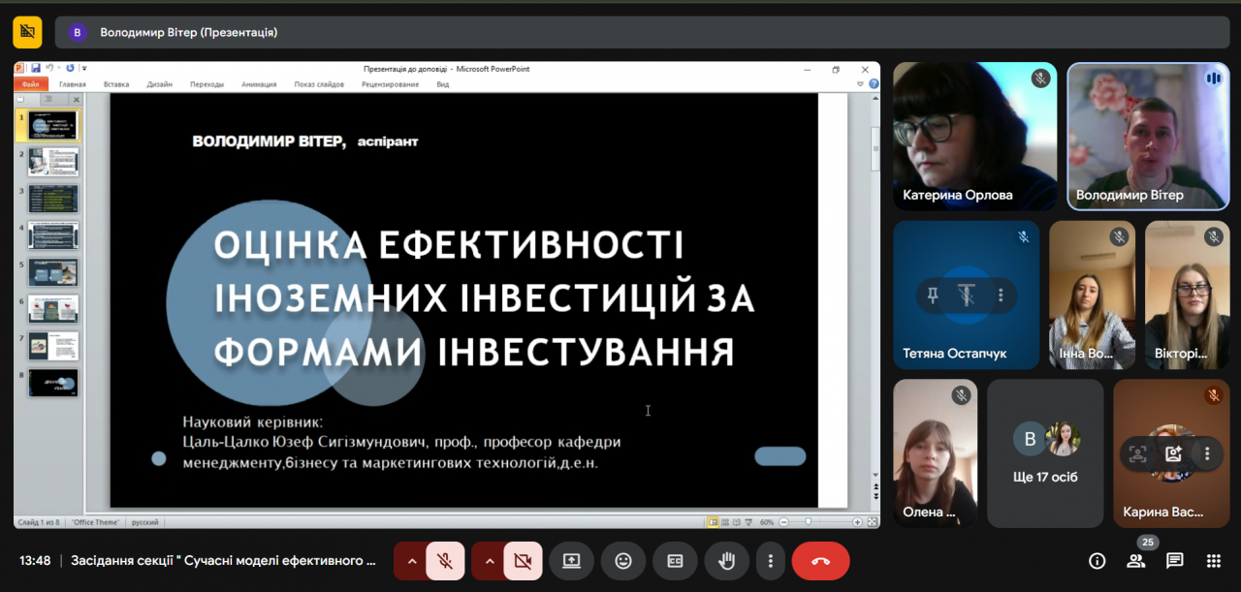This screenshot has width=1241, height=592.
Task: Raise your hand in the meeting
Action: click(725, 561)
